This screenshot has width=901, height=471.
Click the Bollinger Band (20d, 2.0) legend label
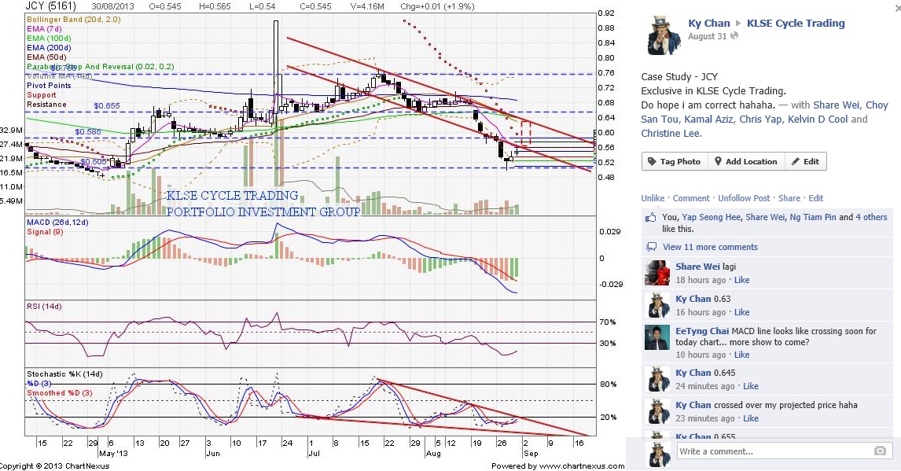tap(74, 20)
